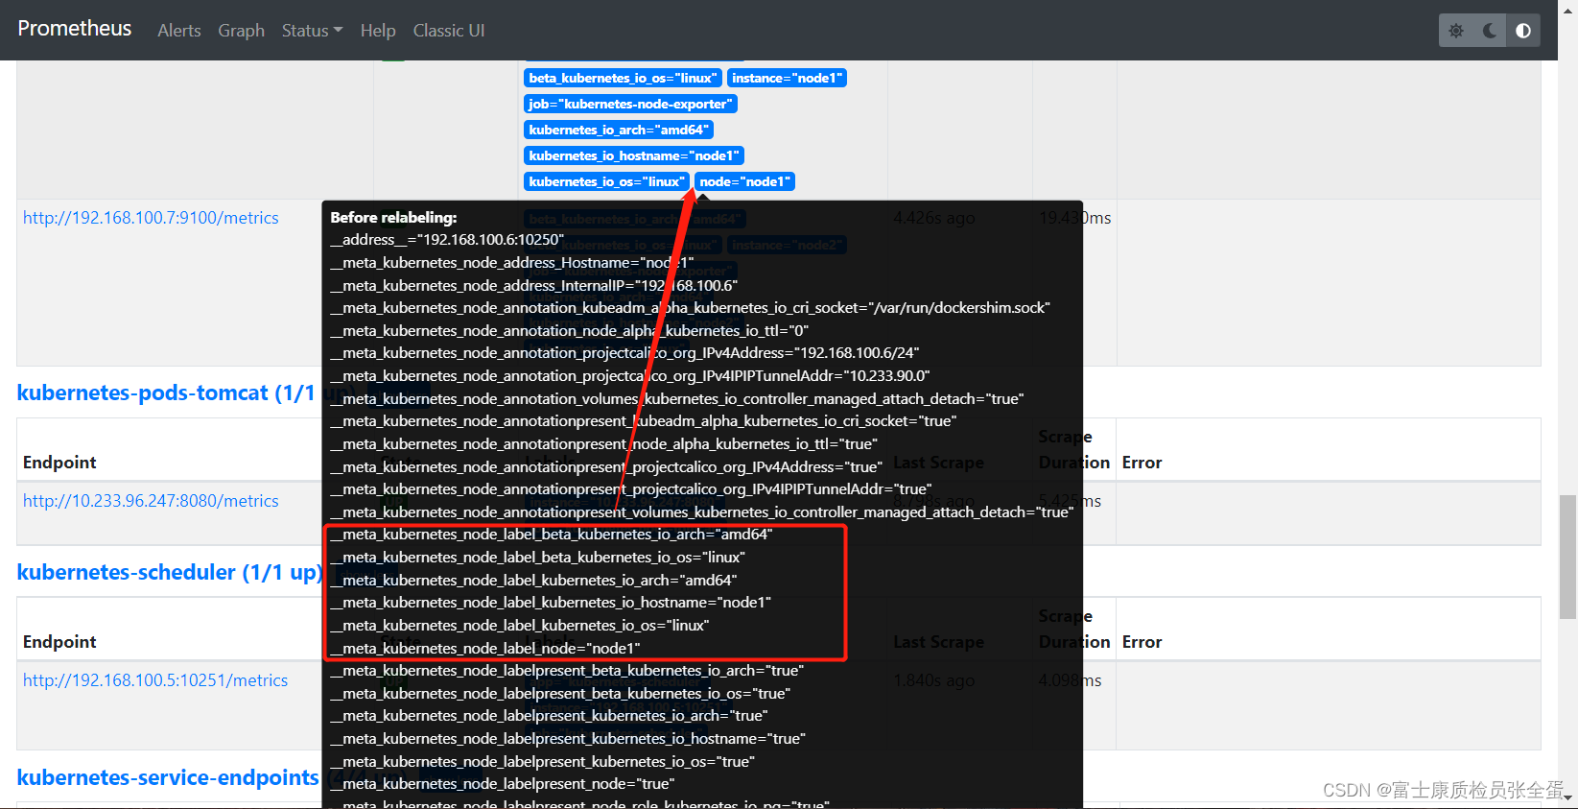Switch to dark theme moon icon

[1490, 31]
